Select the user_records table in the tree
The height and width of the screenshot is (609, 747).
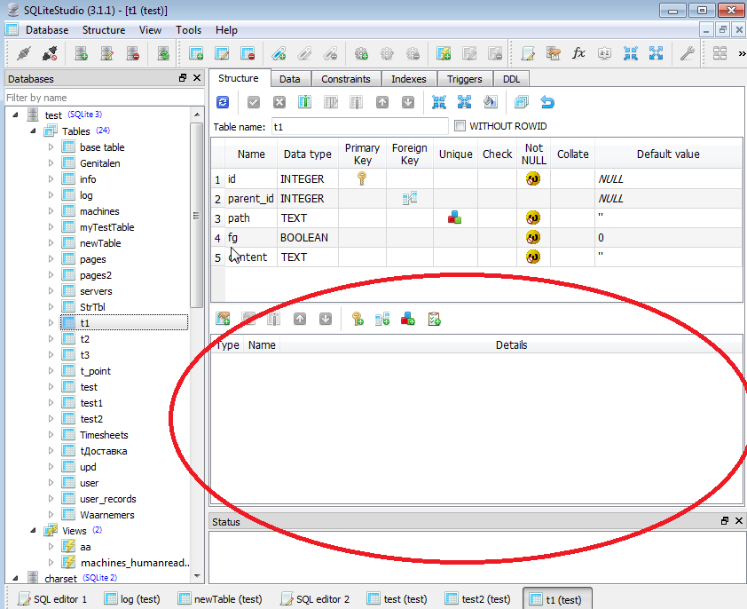(108, 499)
